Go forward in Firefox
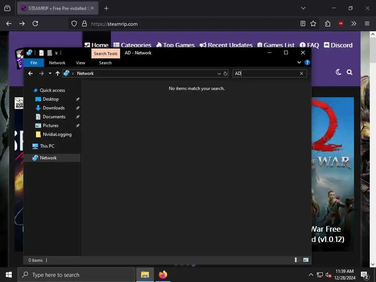 tap(22, 23)
